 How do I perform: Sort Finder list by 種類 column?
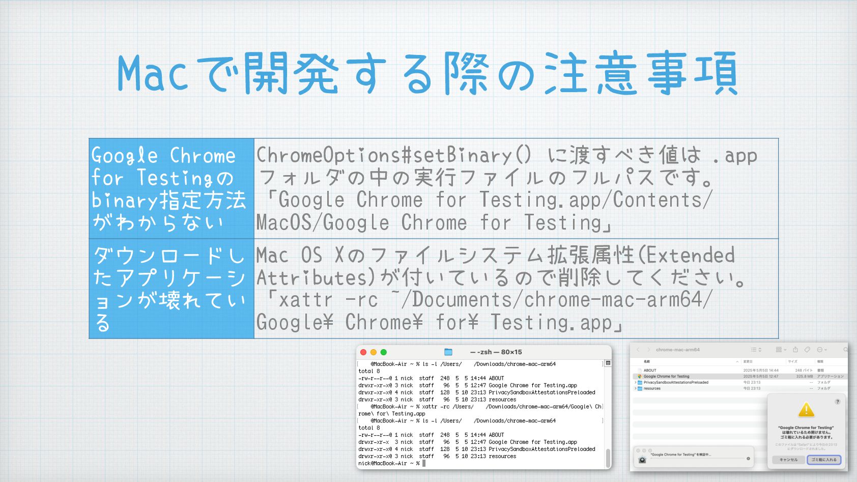[820, 361]
